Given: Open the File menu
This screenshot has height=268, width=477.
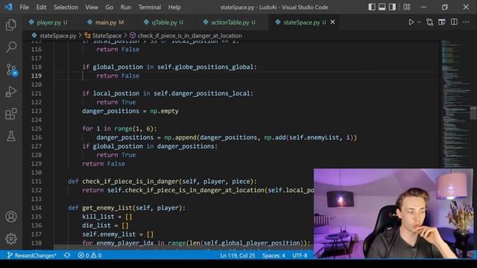Looking at the screenshot, I should (x=24, y=7).
